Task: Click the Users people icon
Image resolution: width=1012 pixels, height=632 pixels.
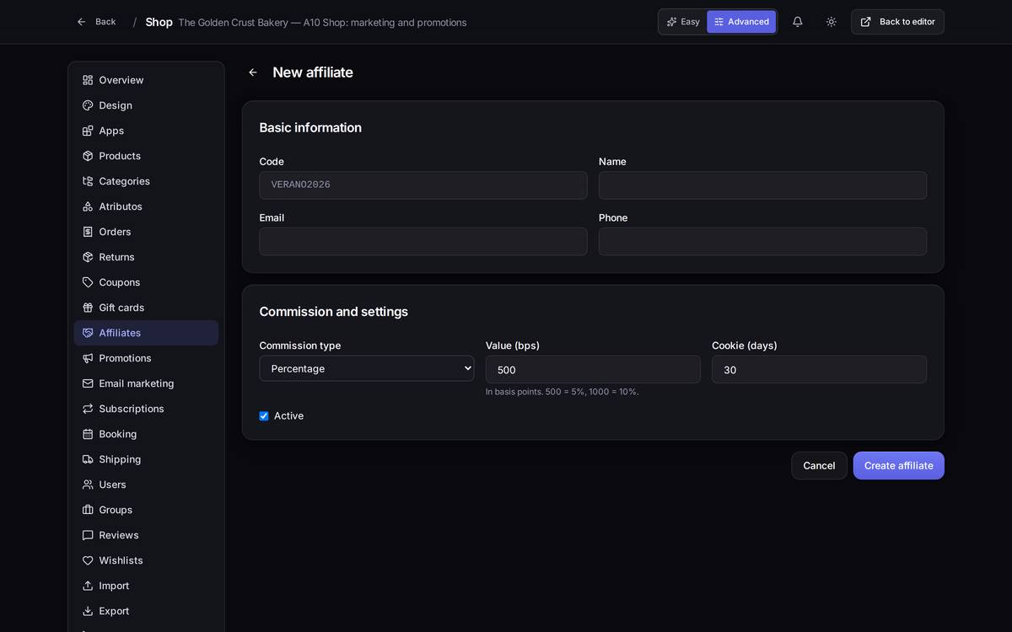Action: tap(88, 485)
